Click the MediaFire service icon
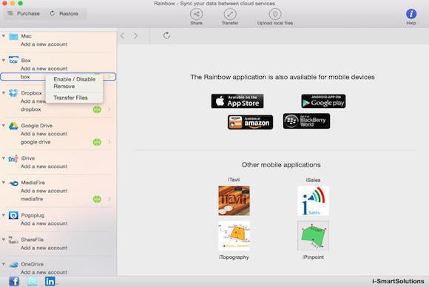429x287 pixels. pos(13,183)
